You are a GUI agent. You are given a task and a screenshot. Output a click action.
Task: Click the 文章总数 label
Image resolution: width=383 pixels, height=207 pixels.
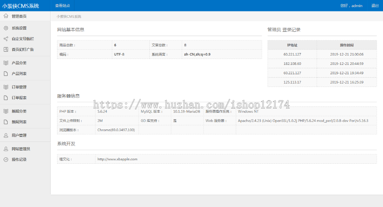[x=160, y=45]
